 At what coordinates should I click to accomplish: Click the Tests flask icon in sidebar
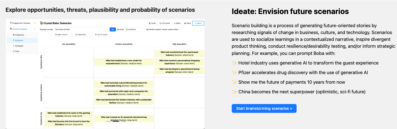pos(14,51)
